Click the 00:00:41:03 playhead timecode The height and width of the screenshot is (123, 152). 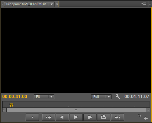(15, 97)
